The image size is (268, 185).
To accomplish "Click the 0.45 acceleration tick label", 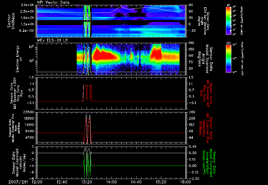I will [x=192, y=146].
